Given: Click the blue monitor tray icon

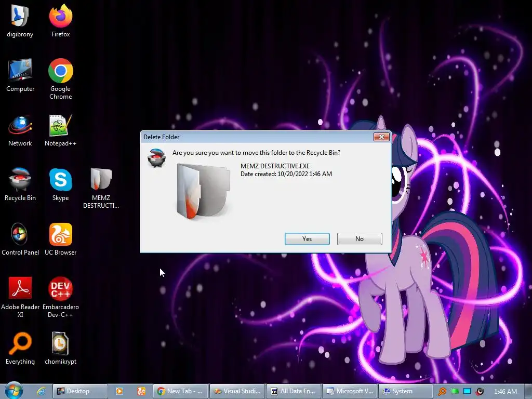Looking at the screenshot, I should coord(467,392).
